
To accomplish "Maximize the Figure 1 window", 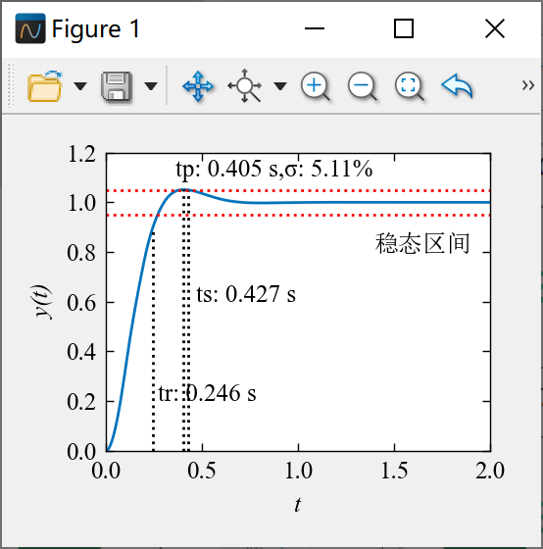I will [404, 28].
